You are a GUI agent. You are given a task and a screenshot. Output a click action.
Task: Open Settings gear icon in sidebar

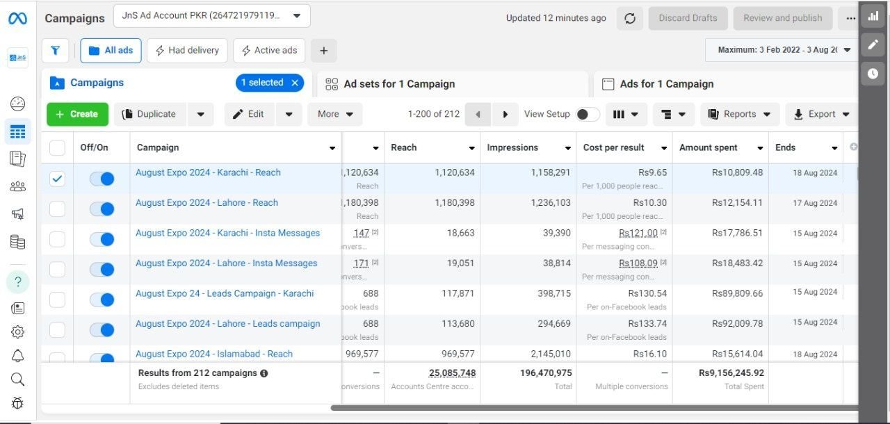18,332
